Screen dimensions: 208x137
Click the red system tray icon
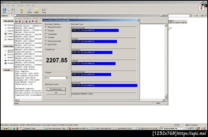coord(198,129)
